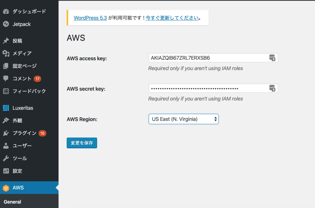The width and height of the screenshot is (315, 208).
Task: Click the IAM roles hint under access key
Action: tap(195, 68)
